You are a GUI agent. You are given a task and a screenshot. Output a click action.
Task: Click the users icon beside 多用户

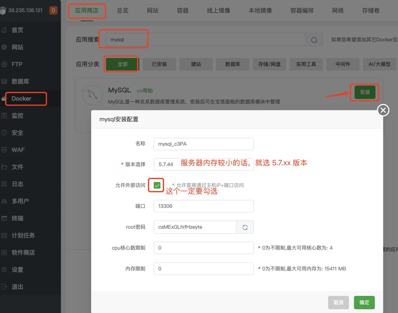(4, 201)
